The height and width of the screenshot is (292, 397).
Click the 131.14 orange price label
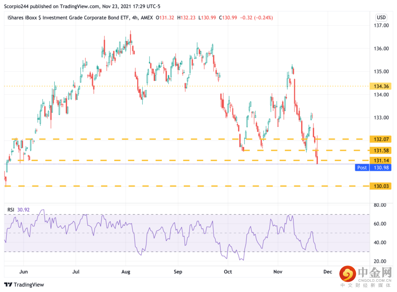click(x=380, y=161)
